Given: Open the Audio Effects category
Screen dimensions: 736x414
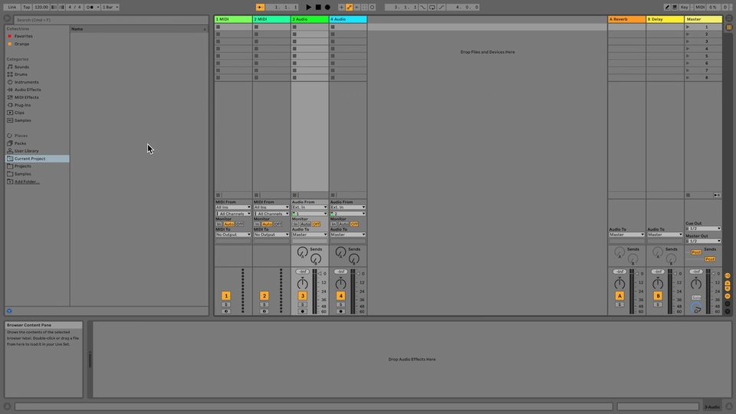Looking at the screenshot, I should 28,90.
